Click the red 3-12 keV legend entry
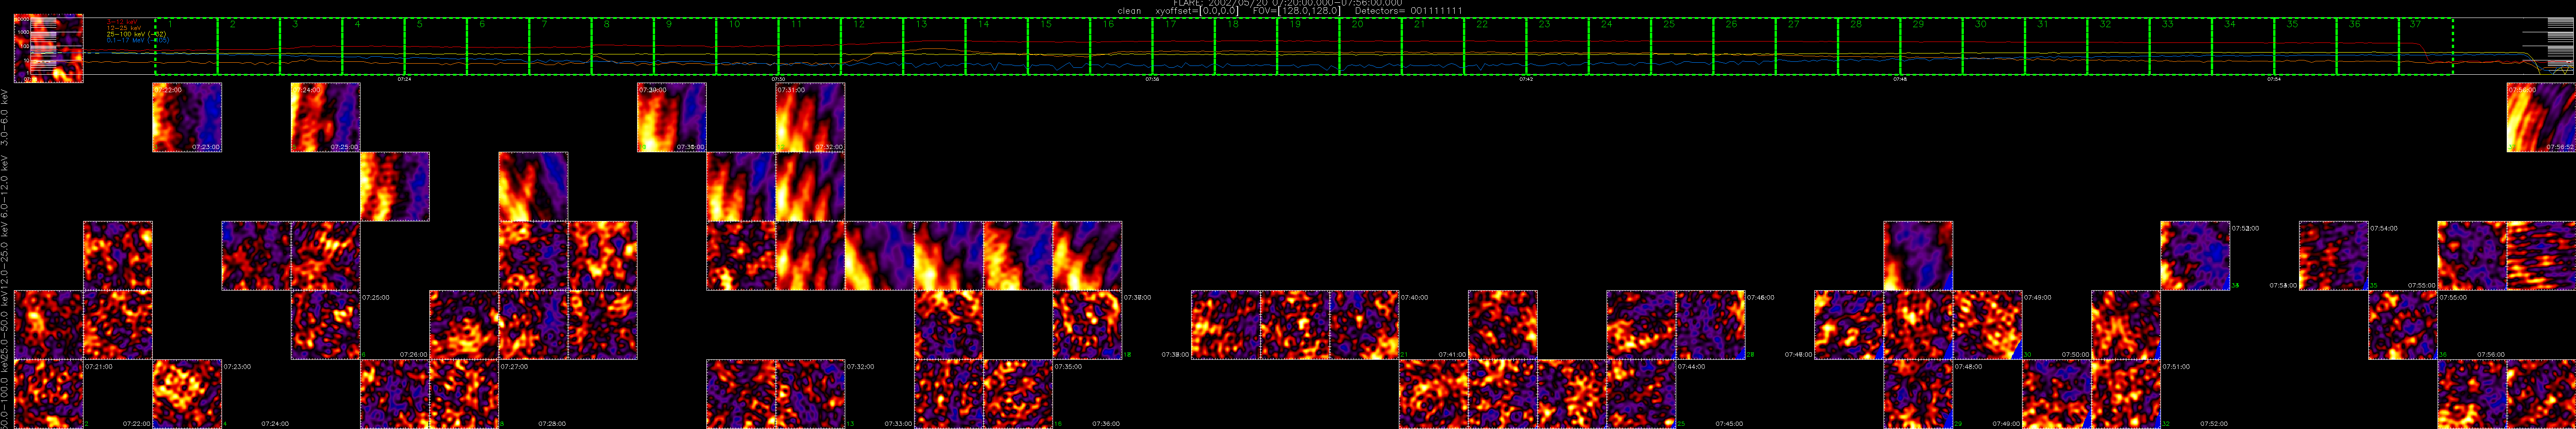This screenshot has height=429, width=2576. (x=123, y=22)
